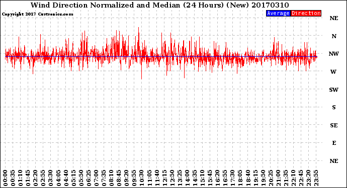This screenshot has width=347, height=188.
Task: Click the N compass axis label
Action: [x=334, y=36]
